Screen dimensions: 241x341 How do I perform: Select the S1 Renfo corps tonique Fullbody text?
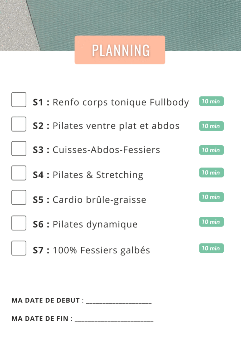click(x=111, y=102)
